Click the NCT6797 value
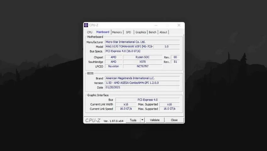 pyautogui.click(x=143, y=66)
